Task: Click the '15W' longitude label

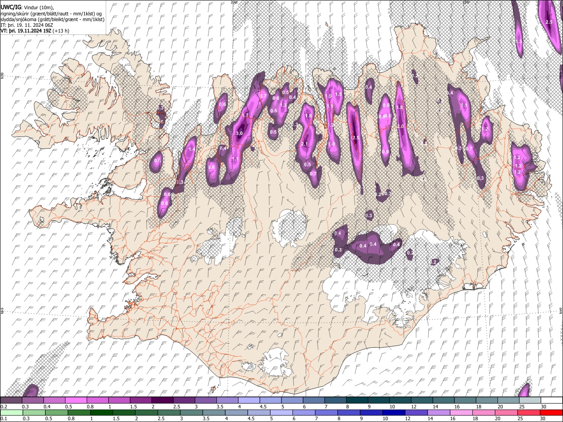Action: (466, 2)
